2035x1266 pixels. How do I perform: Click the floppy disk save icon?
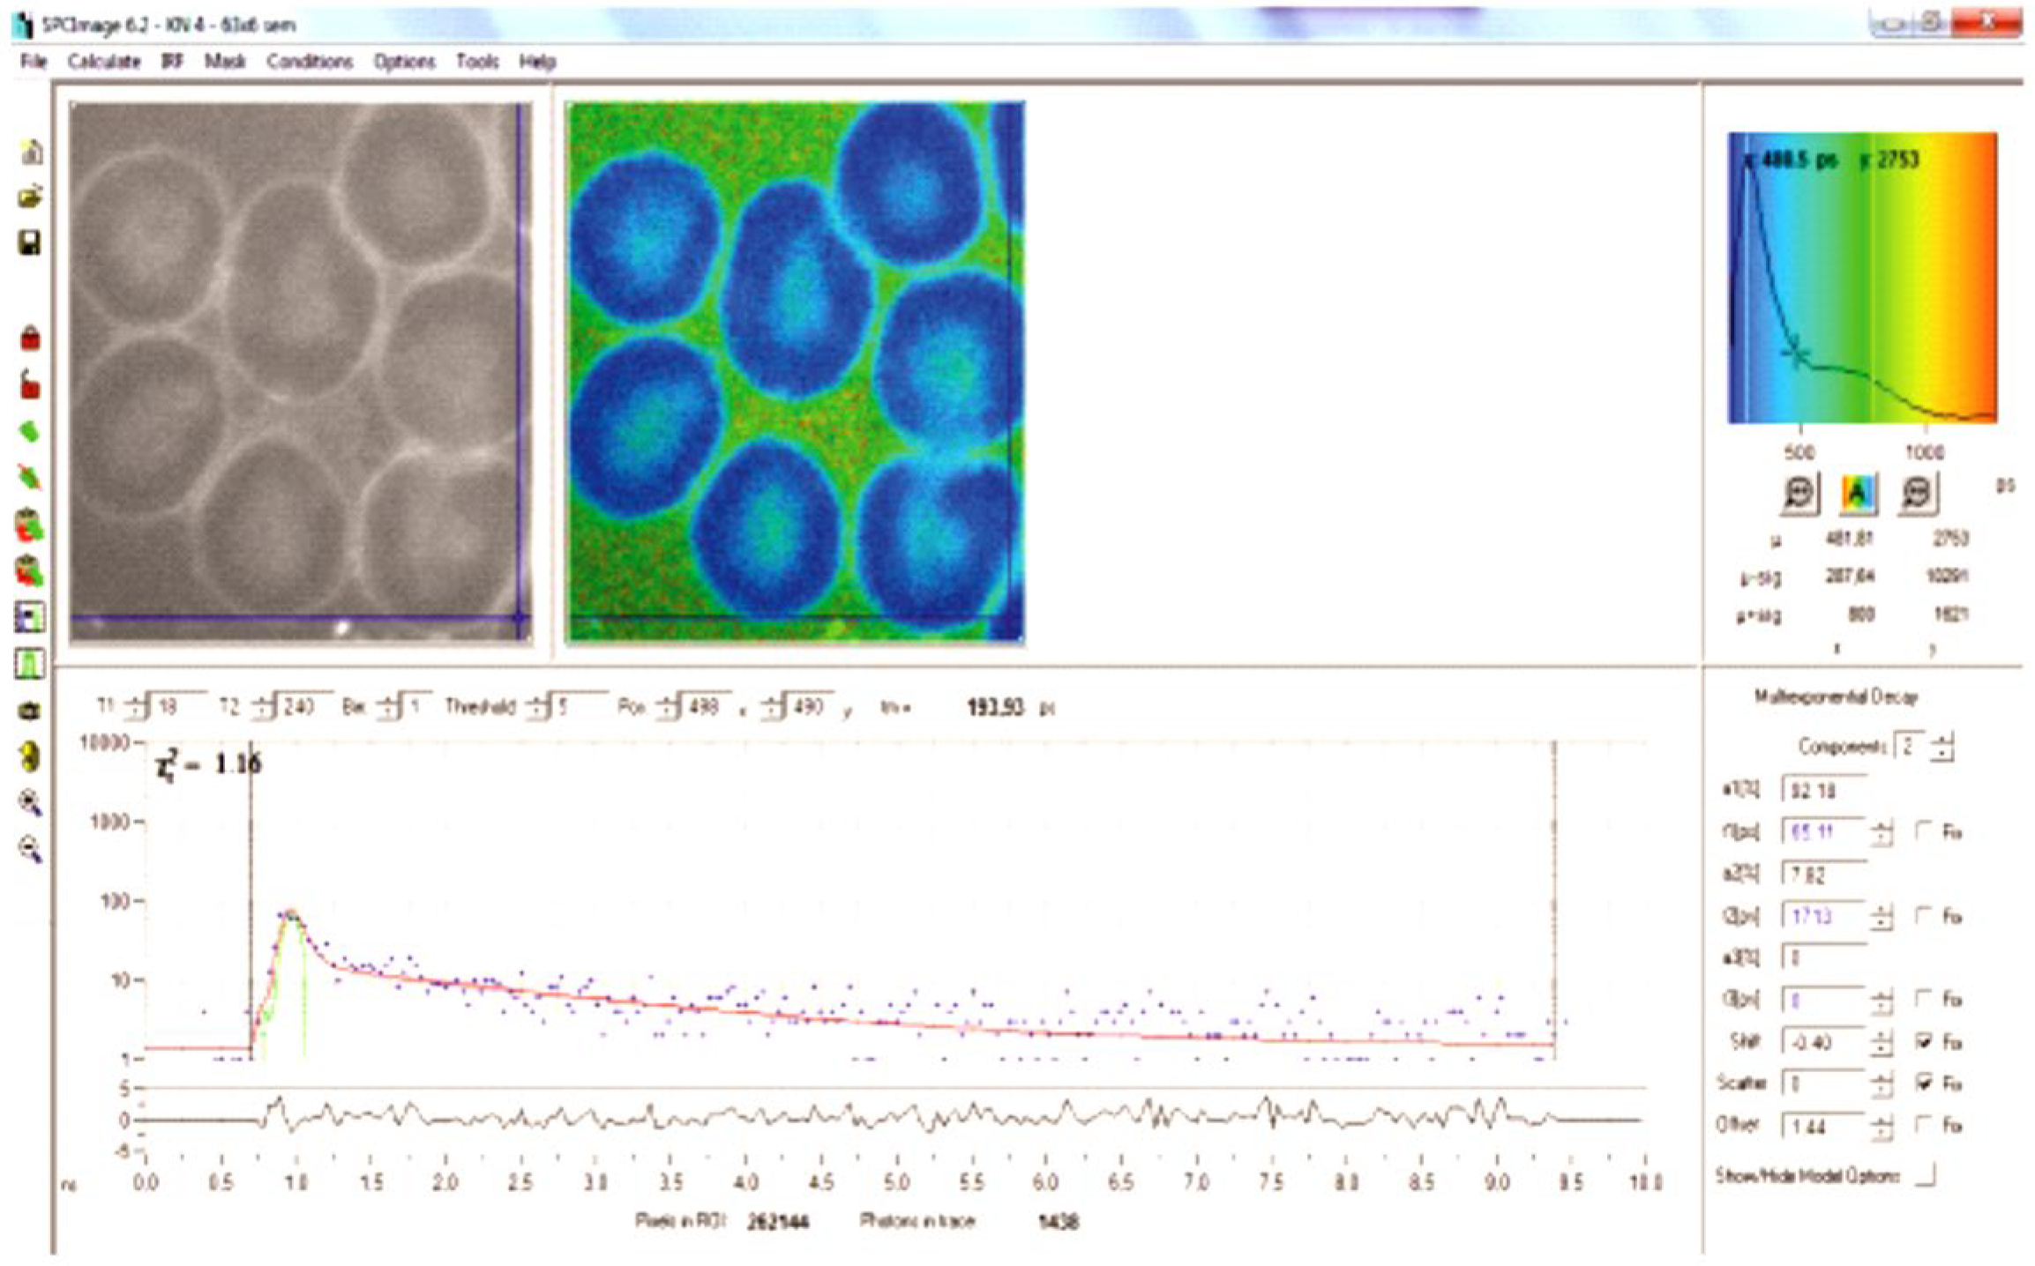click(x=30, y=242)
